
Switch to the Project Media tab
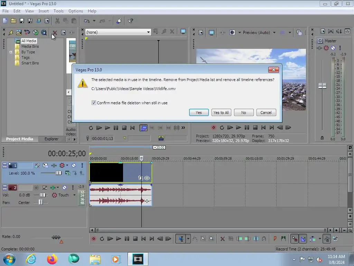point(20,139)
